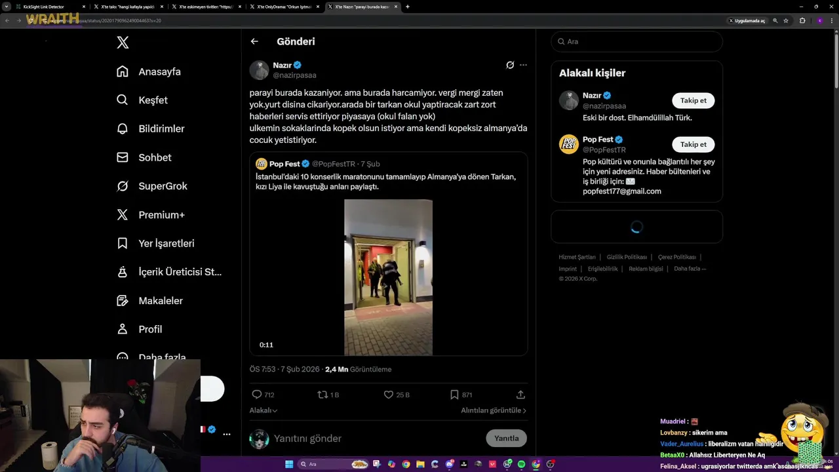Open Bildirimler notifications

click(x=150, y=128)
